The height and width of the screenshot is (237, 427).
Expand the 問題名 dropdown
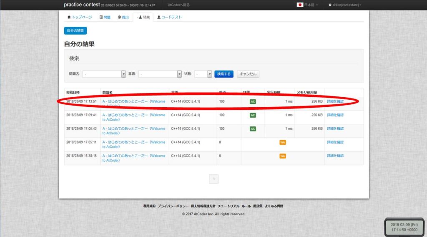[123, 74]
